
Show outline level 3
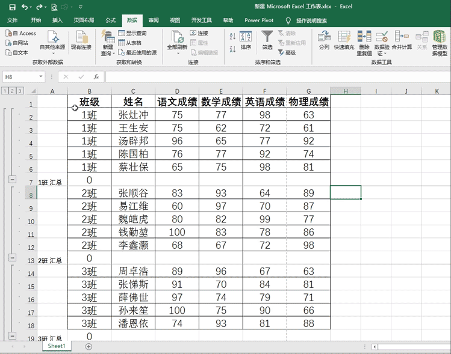pos(19,91)
